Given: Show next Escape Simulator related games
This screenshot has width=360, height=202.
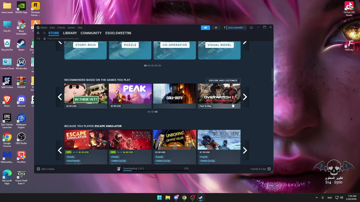Looking at the screenshot, I should 245,150.
